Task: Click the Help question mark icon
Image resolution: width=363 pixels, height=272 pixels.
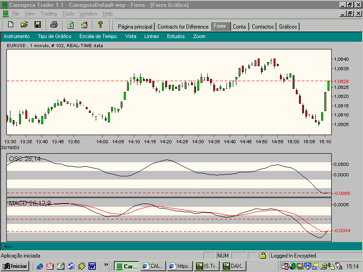Action: [x=100, y=24]
